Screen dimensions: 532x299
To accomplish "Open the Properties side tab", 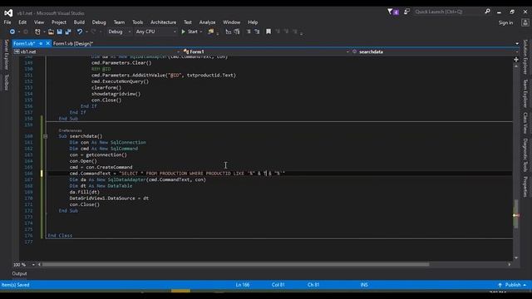I will (x=525, y=186).
